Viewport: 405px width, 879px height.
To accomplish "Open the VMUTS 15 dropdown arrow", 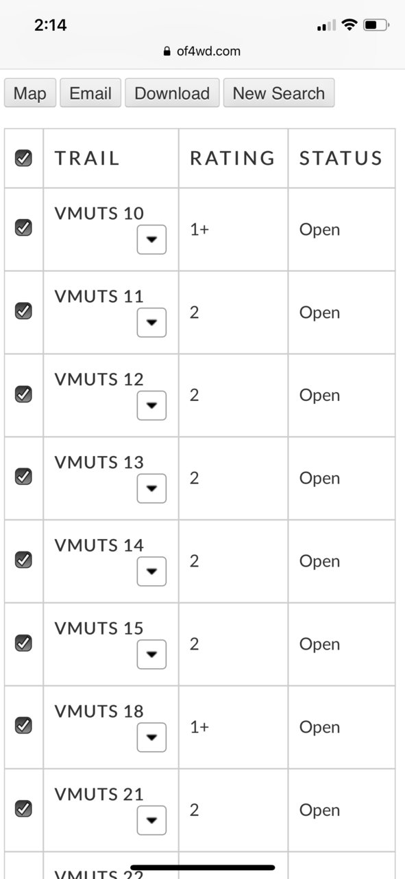I will pyautogui.click(x=151, y=654).
